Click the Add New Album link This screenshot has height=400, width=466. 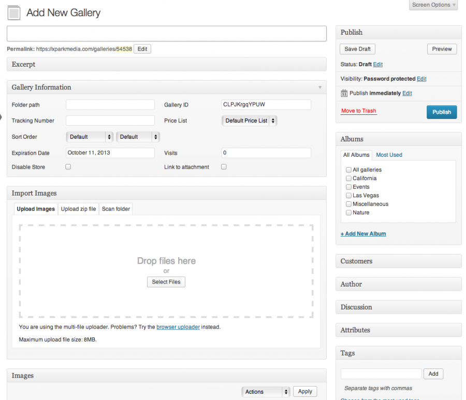click(363, 234)
